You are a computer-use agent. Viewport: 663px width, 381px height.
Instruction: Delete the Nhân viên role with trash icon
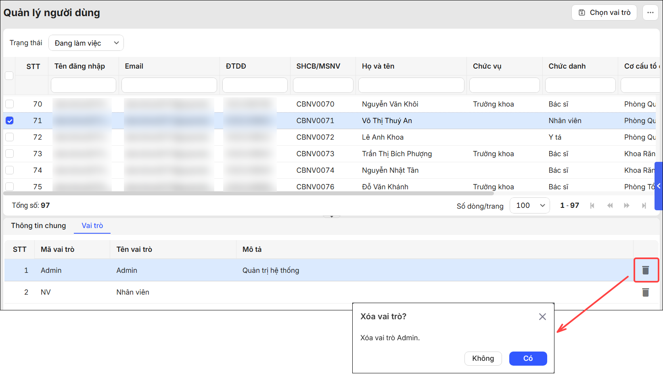[646, 292]
